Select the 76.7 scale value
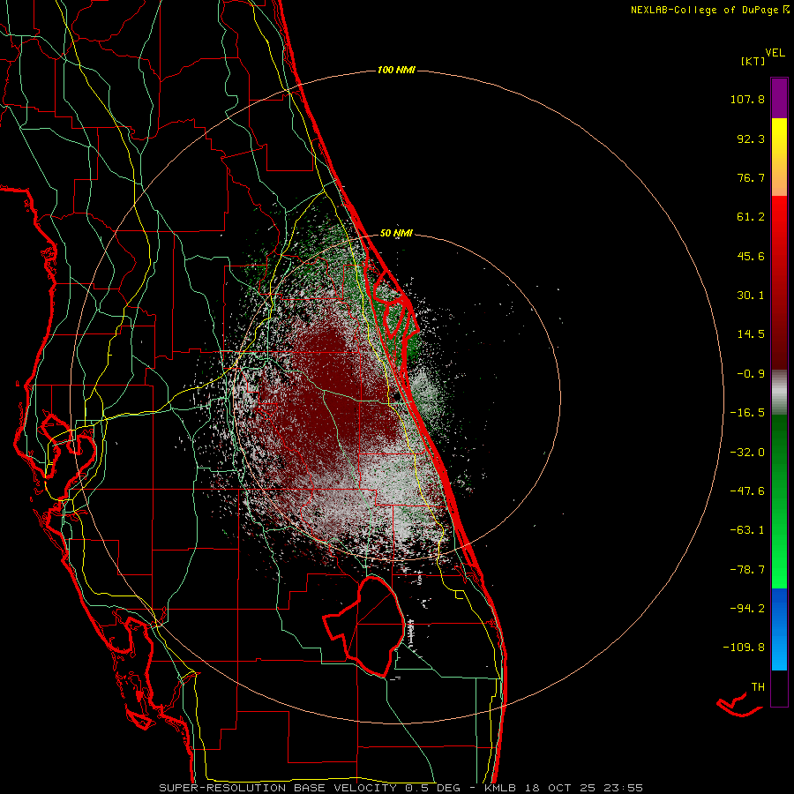Screen dimensions: 794x794 tap(751, 177)
